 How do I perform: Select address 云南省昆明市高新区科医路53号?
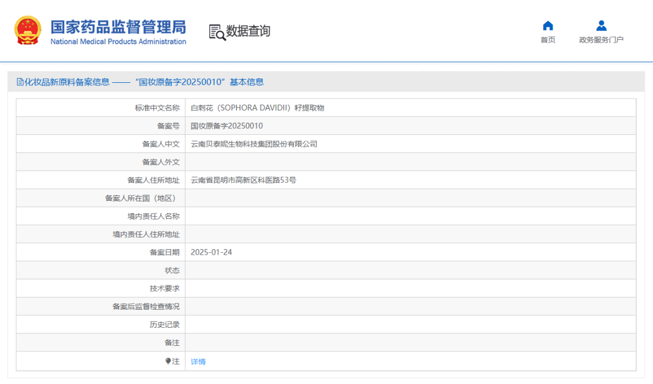pos(243,180)
